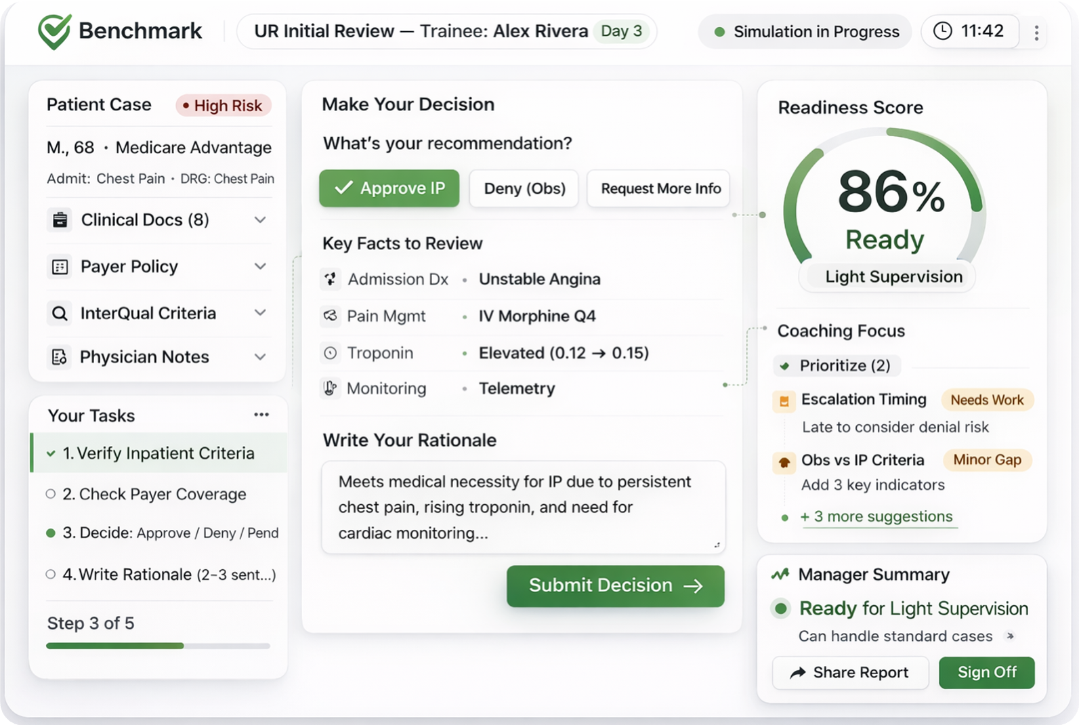
Task: Expand the Payer Policy chevron
Action: [260, 266]
